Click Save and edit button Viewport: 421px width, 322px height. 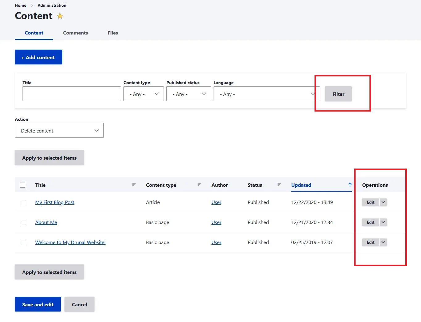click(x=38, y=304)
